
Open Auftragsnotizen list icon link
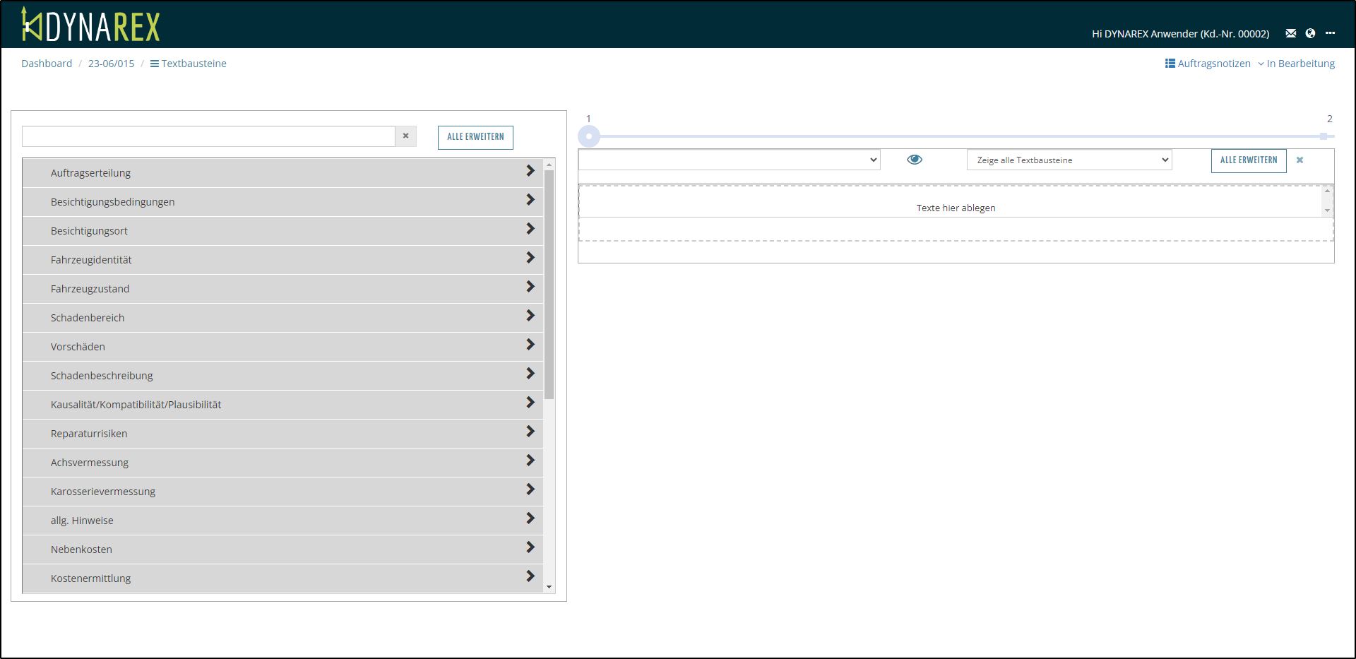(1207, 64)
